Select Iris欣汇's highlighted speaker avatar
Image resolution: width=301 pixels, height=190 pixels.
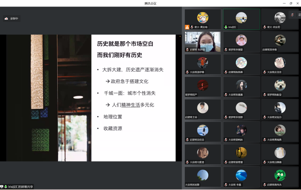241,17
